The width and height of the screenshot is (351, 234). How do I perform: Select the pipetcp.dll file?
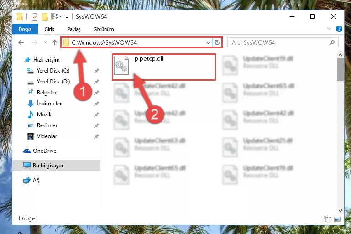tap(164, 67)
